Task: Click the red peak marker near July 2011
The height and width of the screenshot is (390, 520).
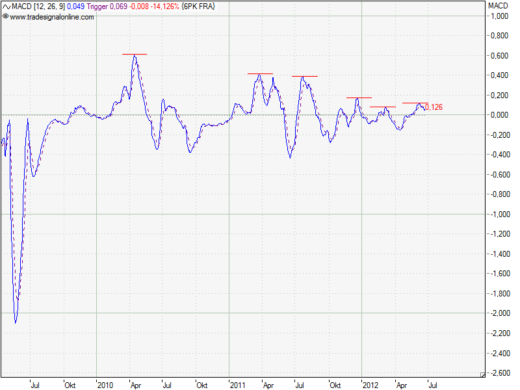Action: point(305,76)
